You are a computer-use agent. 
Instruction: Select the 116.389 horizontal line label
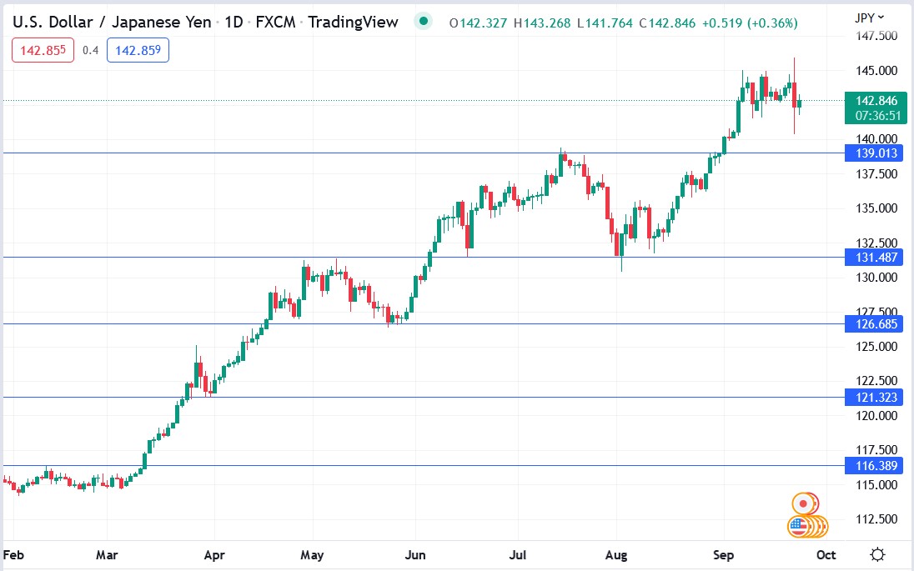[876, 465]
